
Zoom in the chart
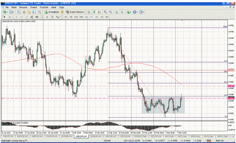pyautogui.click(x=105, y=12)
